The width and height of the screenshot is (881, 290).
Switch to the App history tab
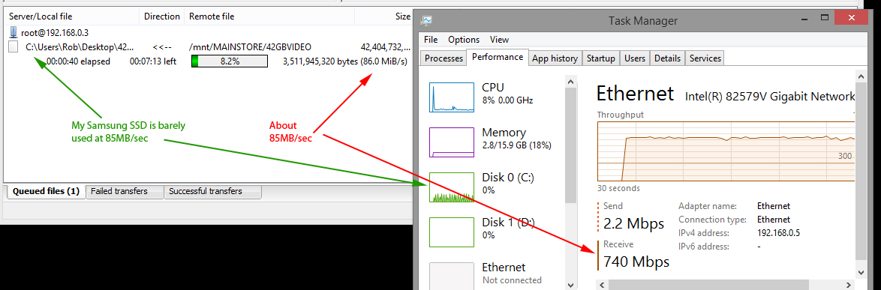(555, 58)
